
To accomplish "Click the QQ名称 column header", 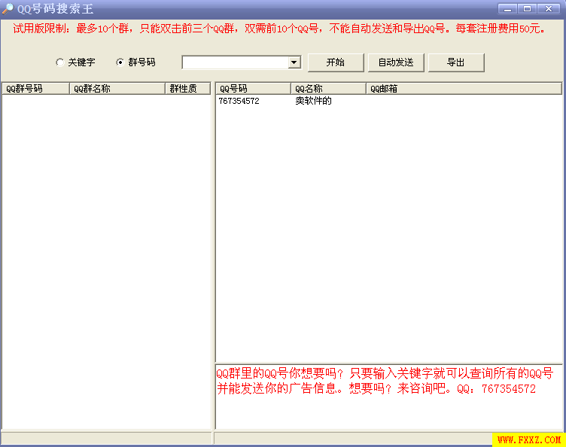I will pyautogui.click(x=328, y=88).
